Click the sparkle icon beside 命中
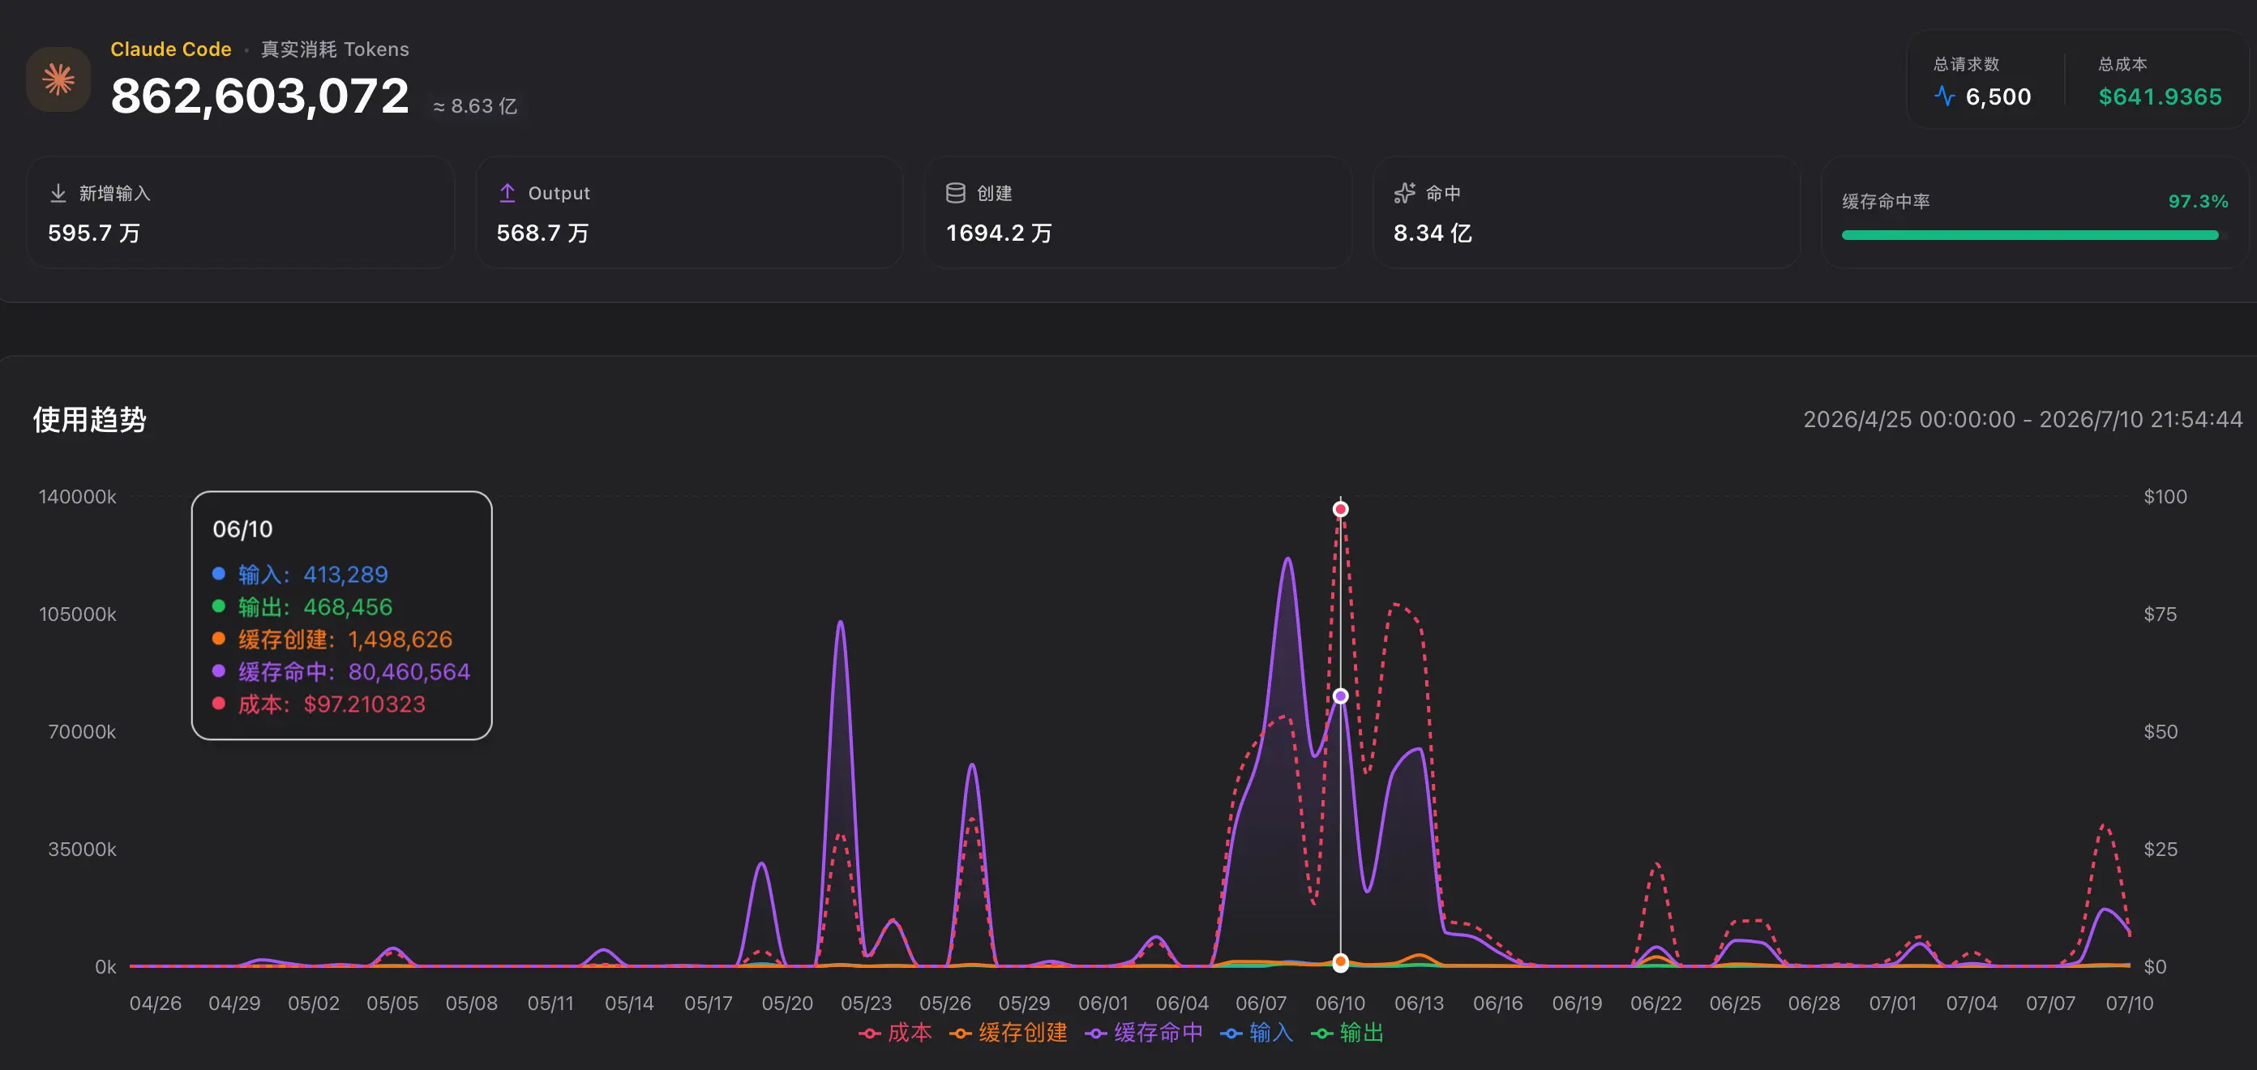This screenshot has width=2257, height=1070. [x=1404, y=193]
